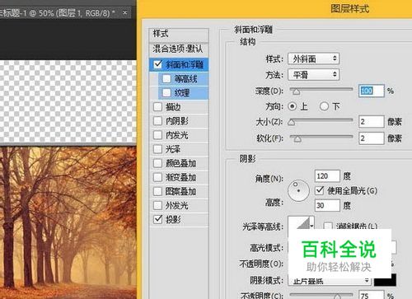This screenshot has height=299, width=412.
Task: Open the 图案叠加 settings row
Action: tap(179, 191)
